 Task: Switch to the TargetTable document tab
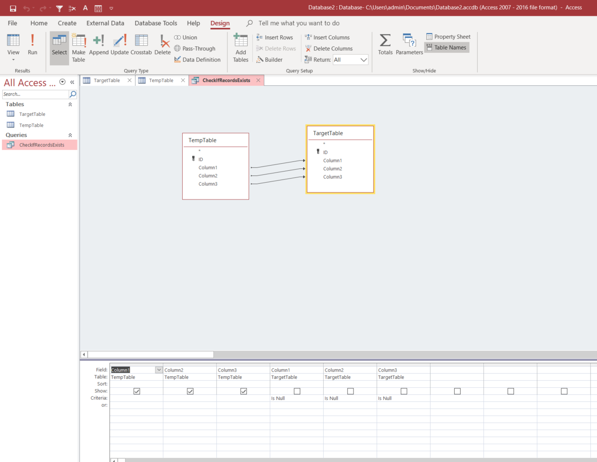tap(107, 81)
